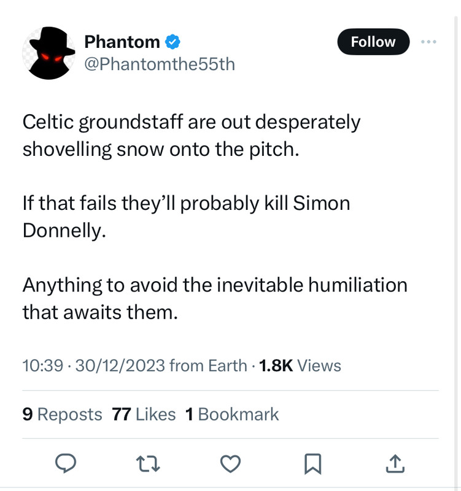This screenshot has height=491, width=461.
Task: Click the blue verified checkmark badge
Action: coord(172,42)
